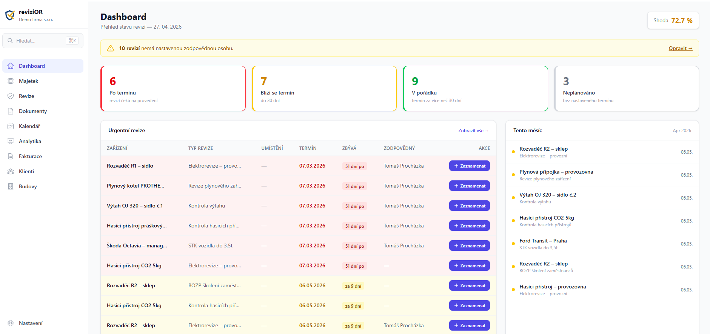This screenshot has width=710, height=334.
Task: Click Zaznamenat for BOZP školení row
Action: point(470,285)
